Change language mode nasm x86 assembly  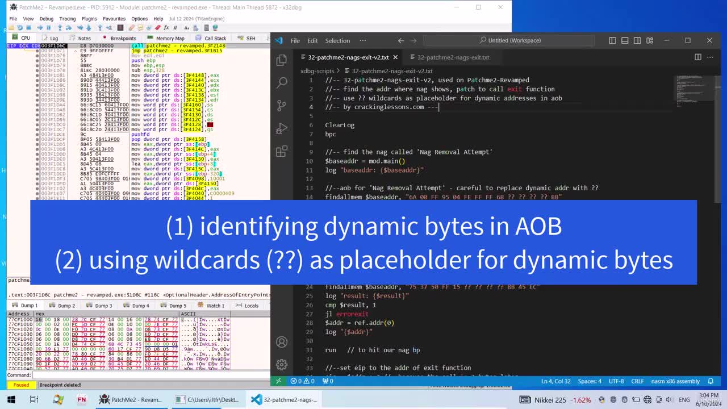tap(675, 381)
